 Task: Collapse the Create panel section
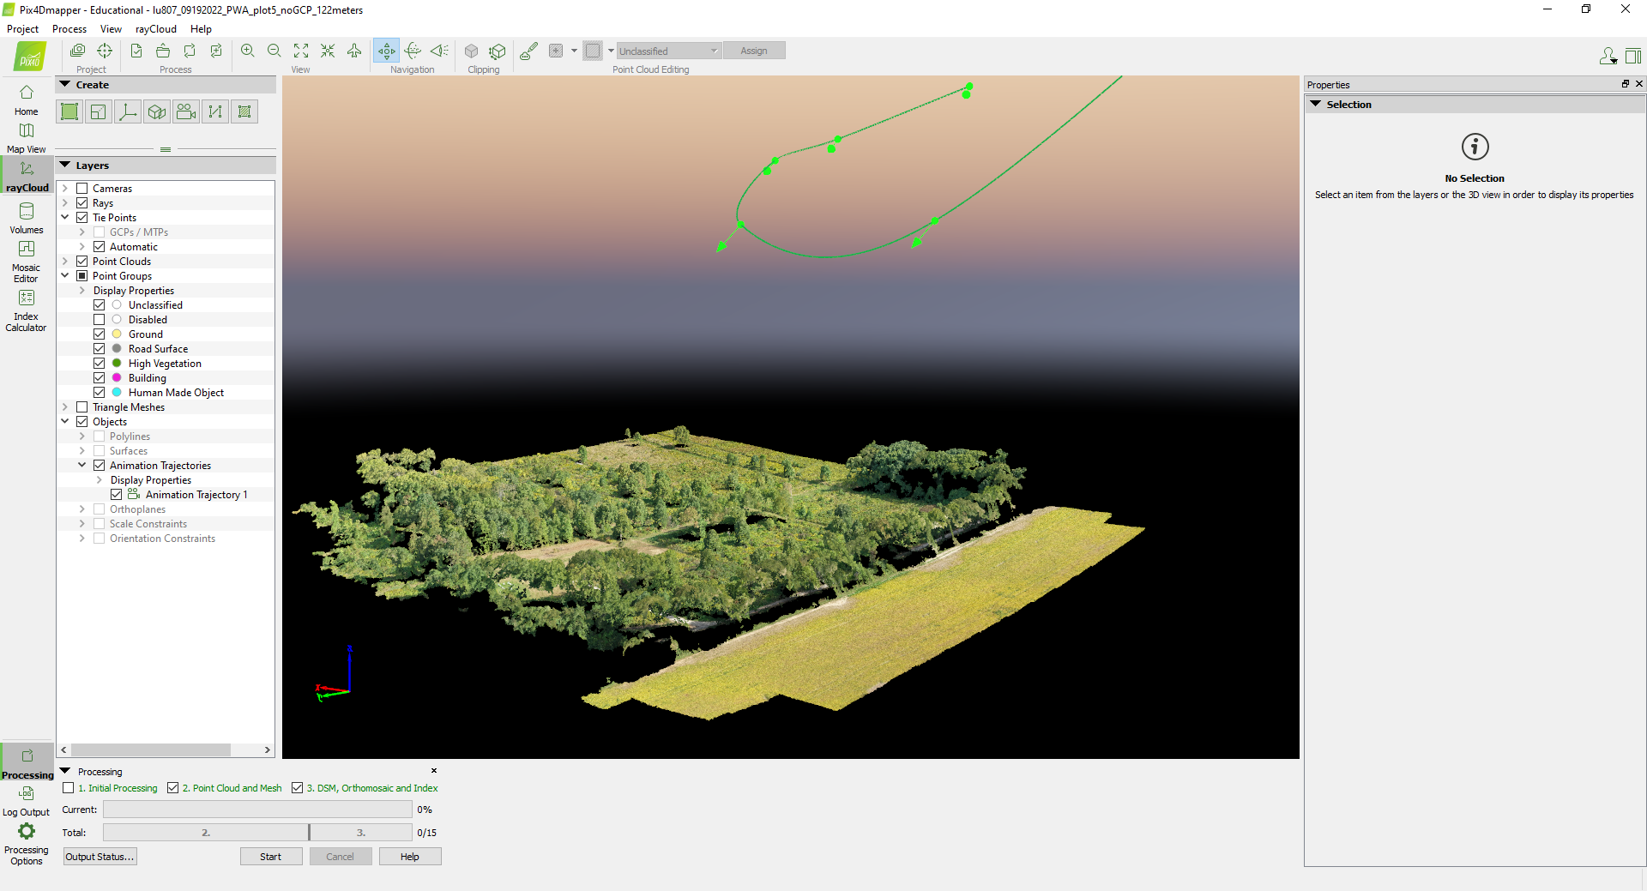tap(65, 85)
